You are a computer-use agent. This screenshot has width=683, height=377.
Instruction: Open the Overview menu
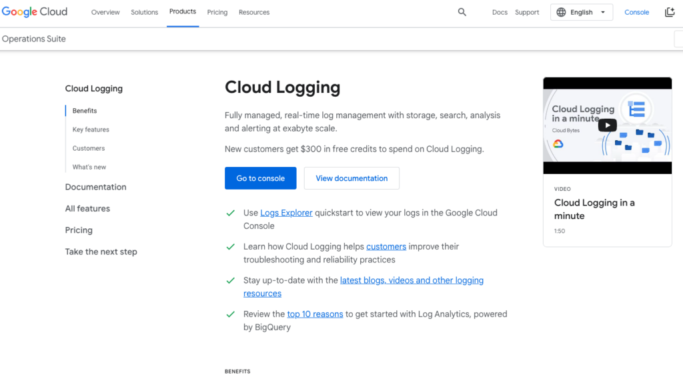(105, 12)
